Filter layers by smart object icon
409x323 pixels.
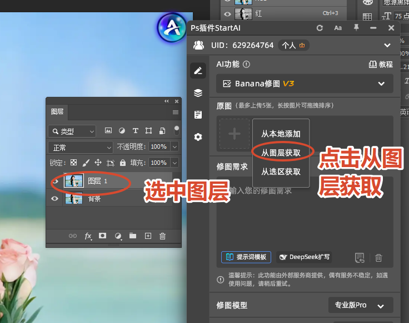(162, 130)
